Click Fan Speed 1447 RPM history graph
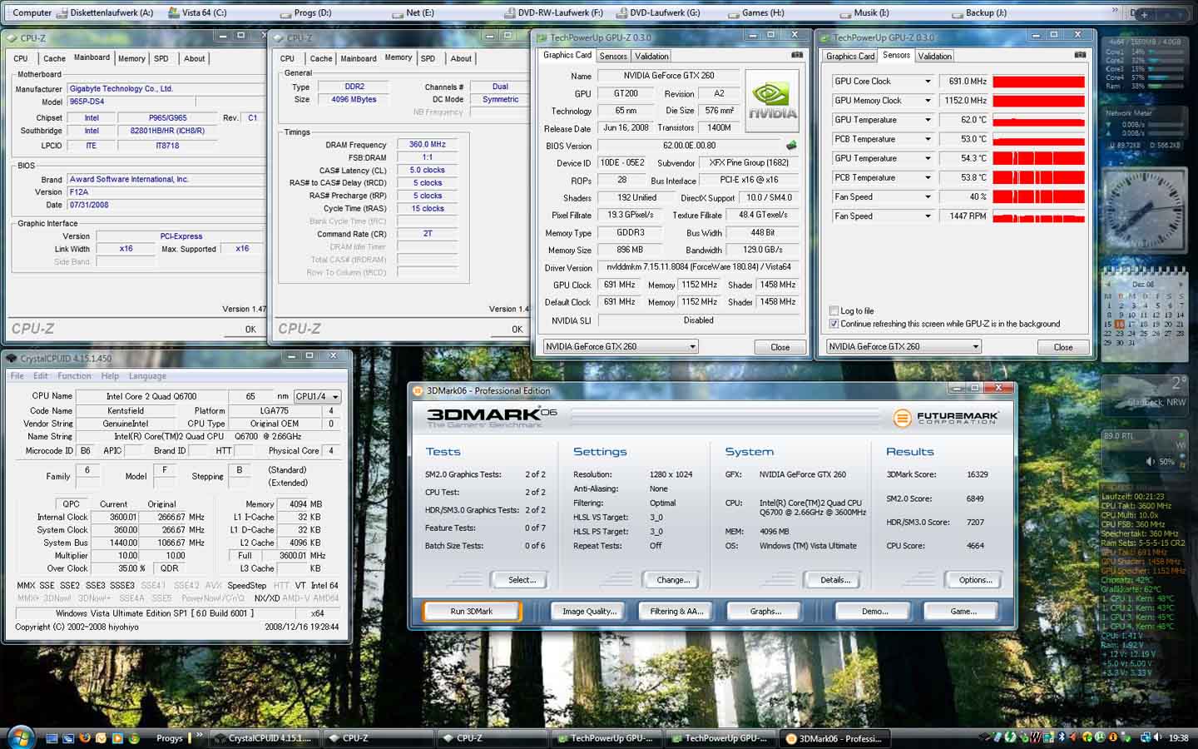 pos(1039,216)
